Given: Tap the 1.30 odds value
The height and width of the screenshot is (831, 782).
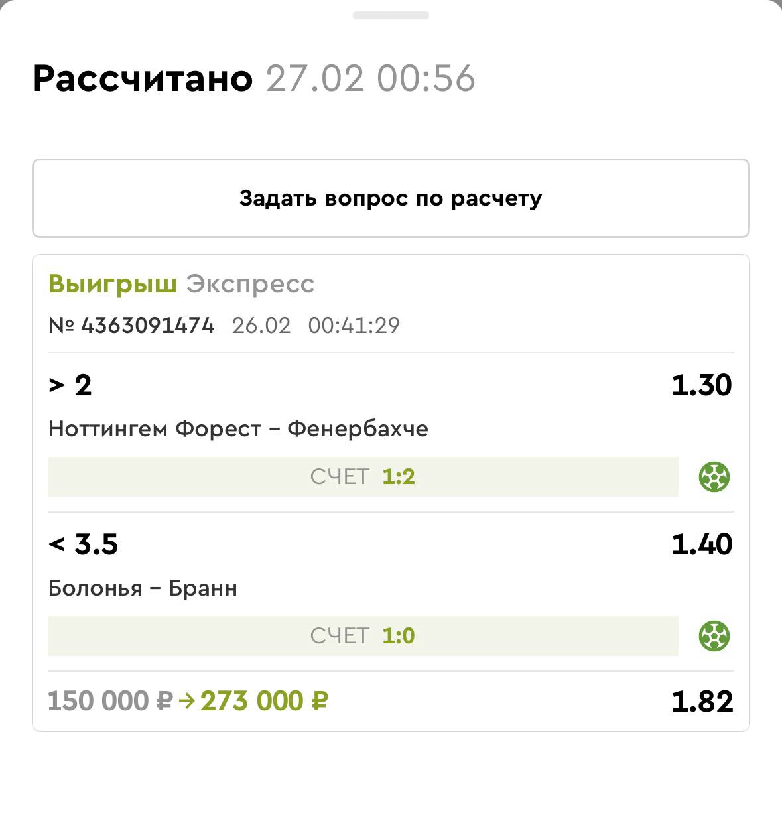Looking at the screenshot, I should (x=701, y=385).
